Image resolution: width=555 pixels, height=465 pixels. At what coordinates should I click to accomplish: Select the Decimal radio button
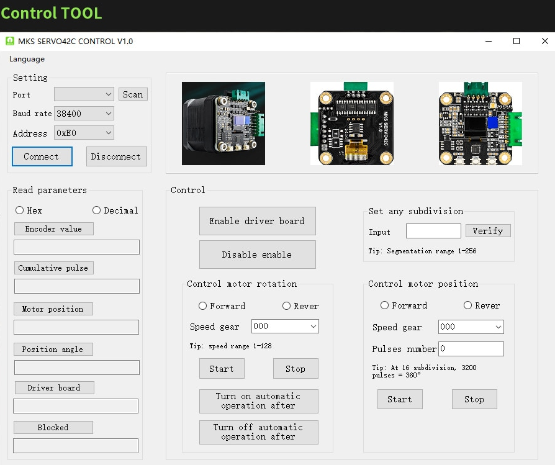pos(97,210)
